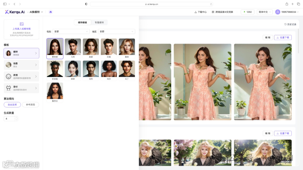Screen dimensions: 303x170
Task: Select model 赛琳娜
Action: tap(55, 49)
